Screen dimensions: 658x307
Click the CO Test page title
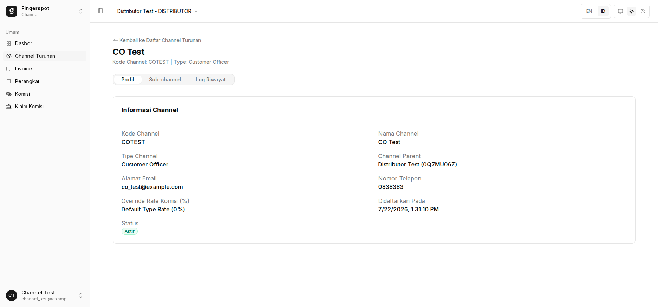(x=129, y=52)
